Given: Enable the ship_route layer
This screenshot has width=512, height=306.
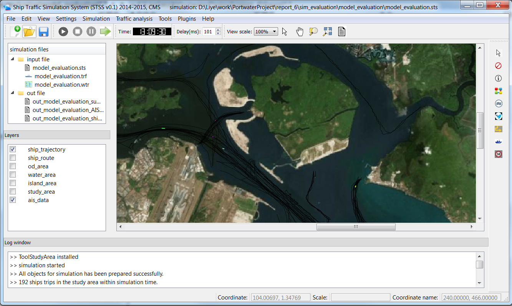Looking at the screenshot, I should pos(13,158).
